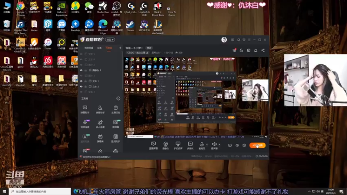Add 多媒体 multimedia source
The image size is (347, 195).
190,146
